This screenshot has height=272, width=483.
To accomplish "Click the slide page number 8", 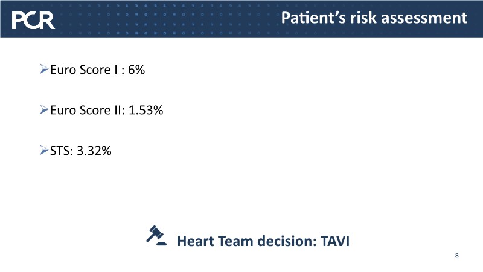I will pos(457,256).
